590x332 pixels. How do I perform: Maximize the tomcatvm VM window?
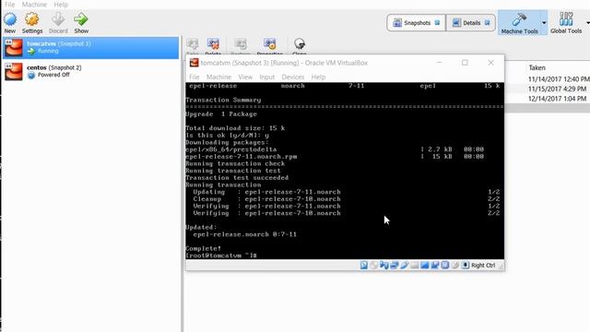click(x=465, y=63)
